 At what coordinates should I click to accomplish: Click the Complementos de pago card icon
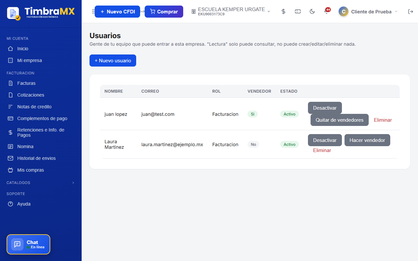point(10,118)
